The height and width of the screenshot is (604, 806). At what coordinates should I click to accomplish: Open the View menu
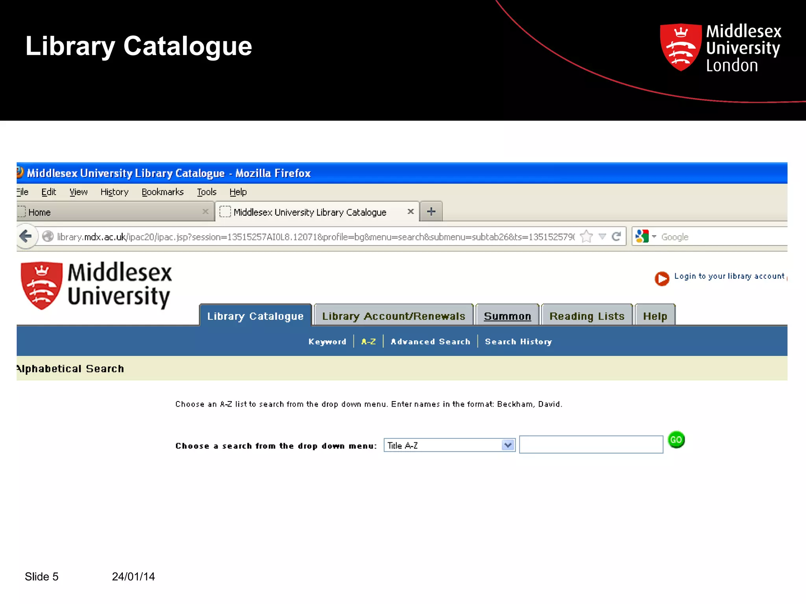click(x=78, y=192)
